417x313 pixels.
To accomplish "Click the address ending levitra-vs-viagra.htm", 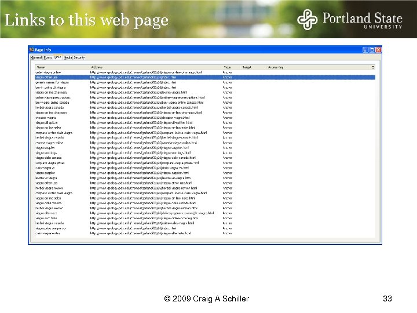I will [140, 178].
